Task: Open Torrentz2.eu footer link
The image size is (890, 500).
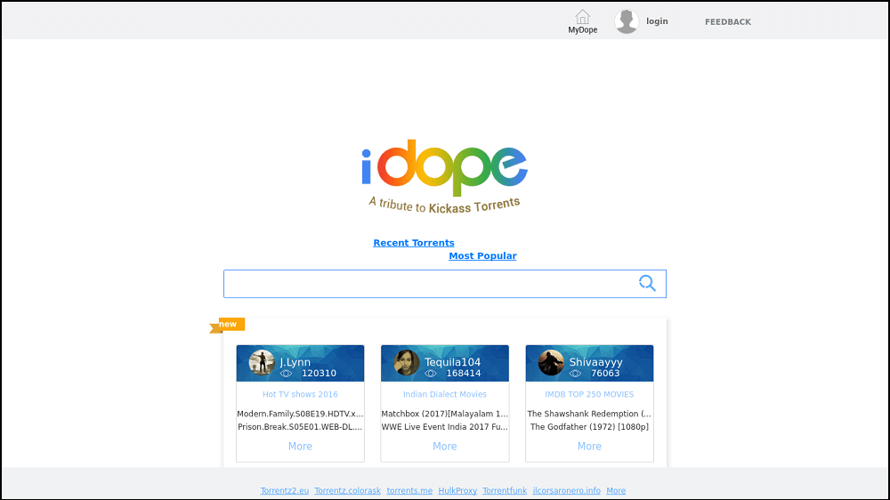Action: click(285, 491)
